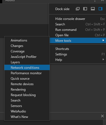Open JavaScript Profiler
The height and width of the screenshot is (125, 106).
point(27,57)
